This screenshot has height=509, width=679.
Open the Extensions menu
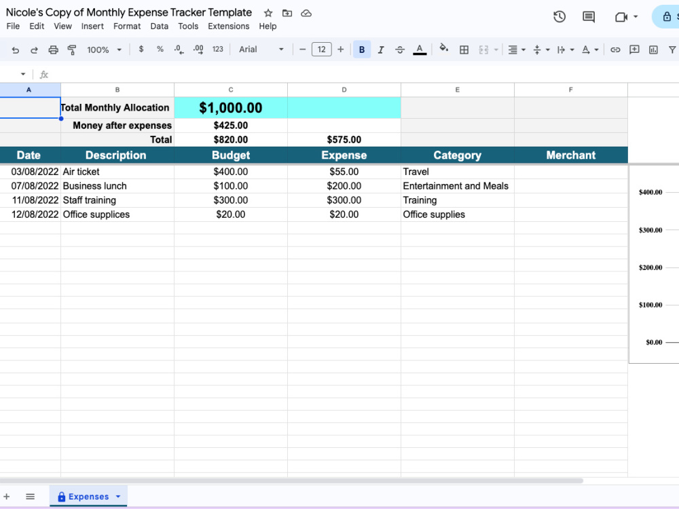click(229, 26)
